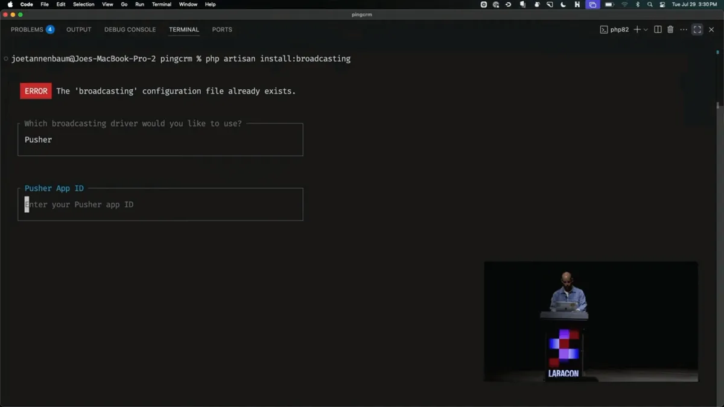Switch to the OUTPUT tab
Screen dimensions: 724x407
coord(79,30)
